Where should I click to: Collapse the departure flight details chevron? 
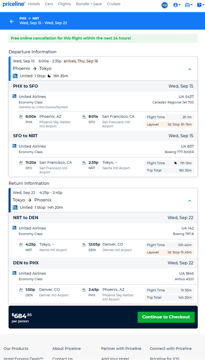190,69
